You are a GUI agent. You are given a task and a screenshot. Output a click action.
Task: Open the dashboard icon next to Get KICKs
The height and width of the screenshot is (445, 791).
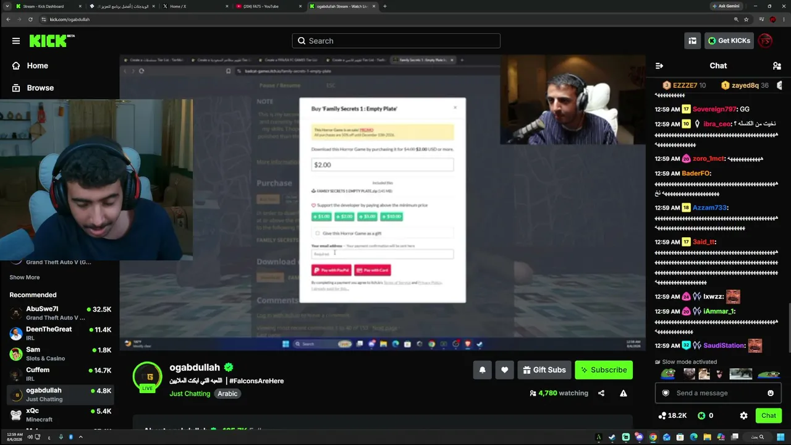click(692, 41)
